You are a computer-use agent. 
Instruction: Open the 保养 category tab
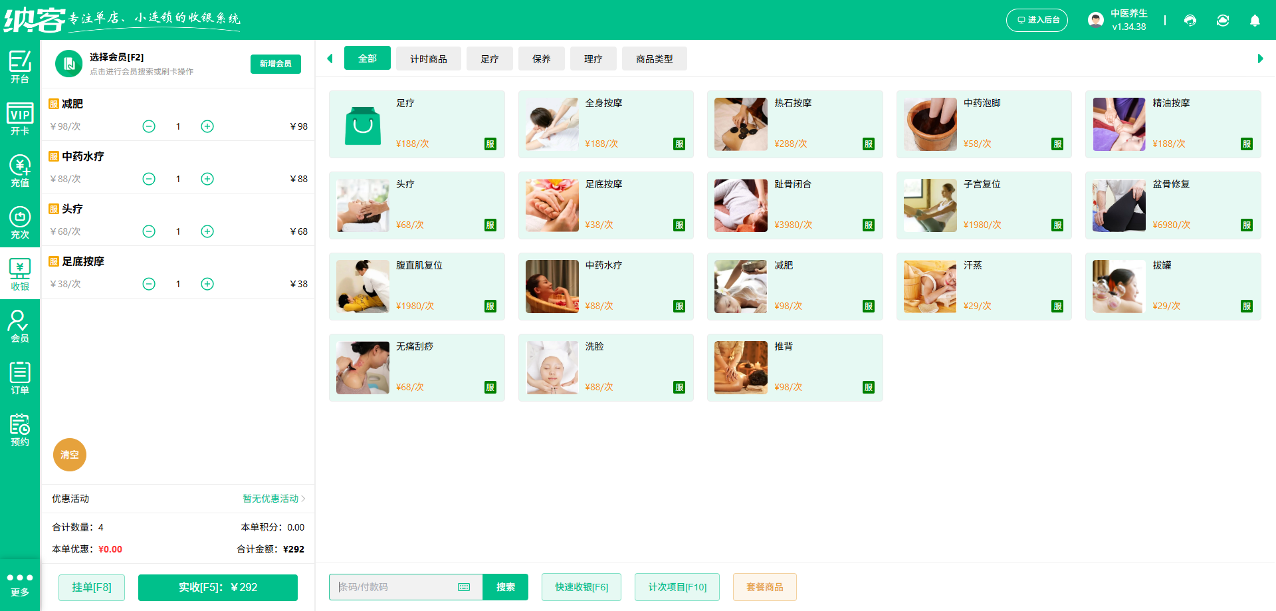click(541, 59)
